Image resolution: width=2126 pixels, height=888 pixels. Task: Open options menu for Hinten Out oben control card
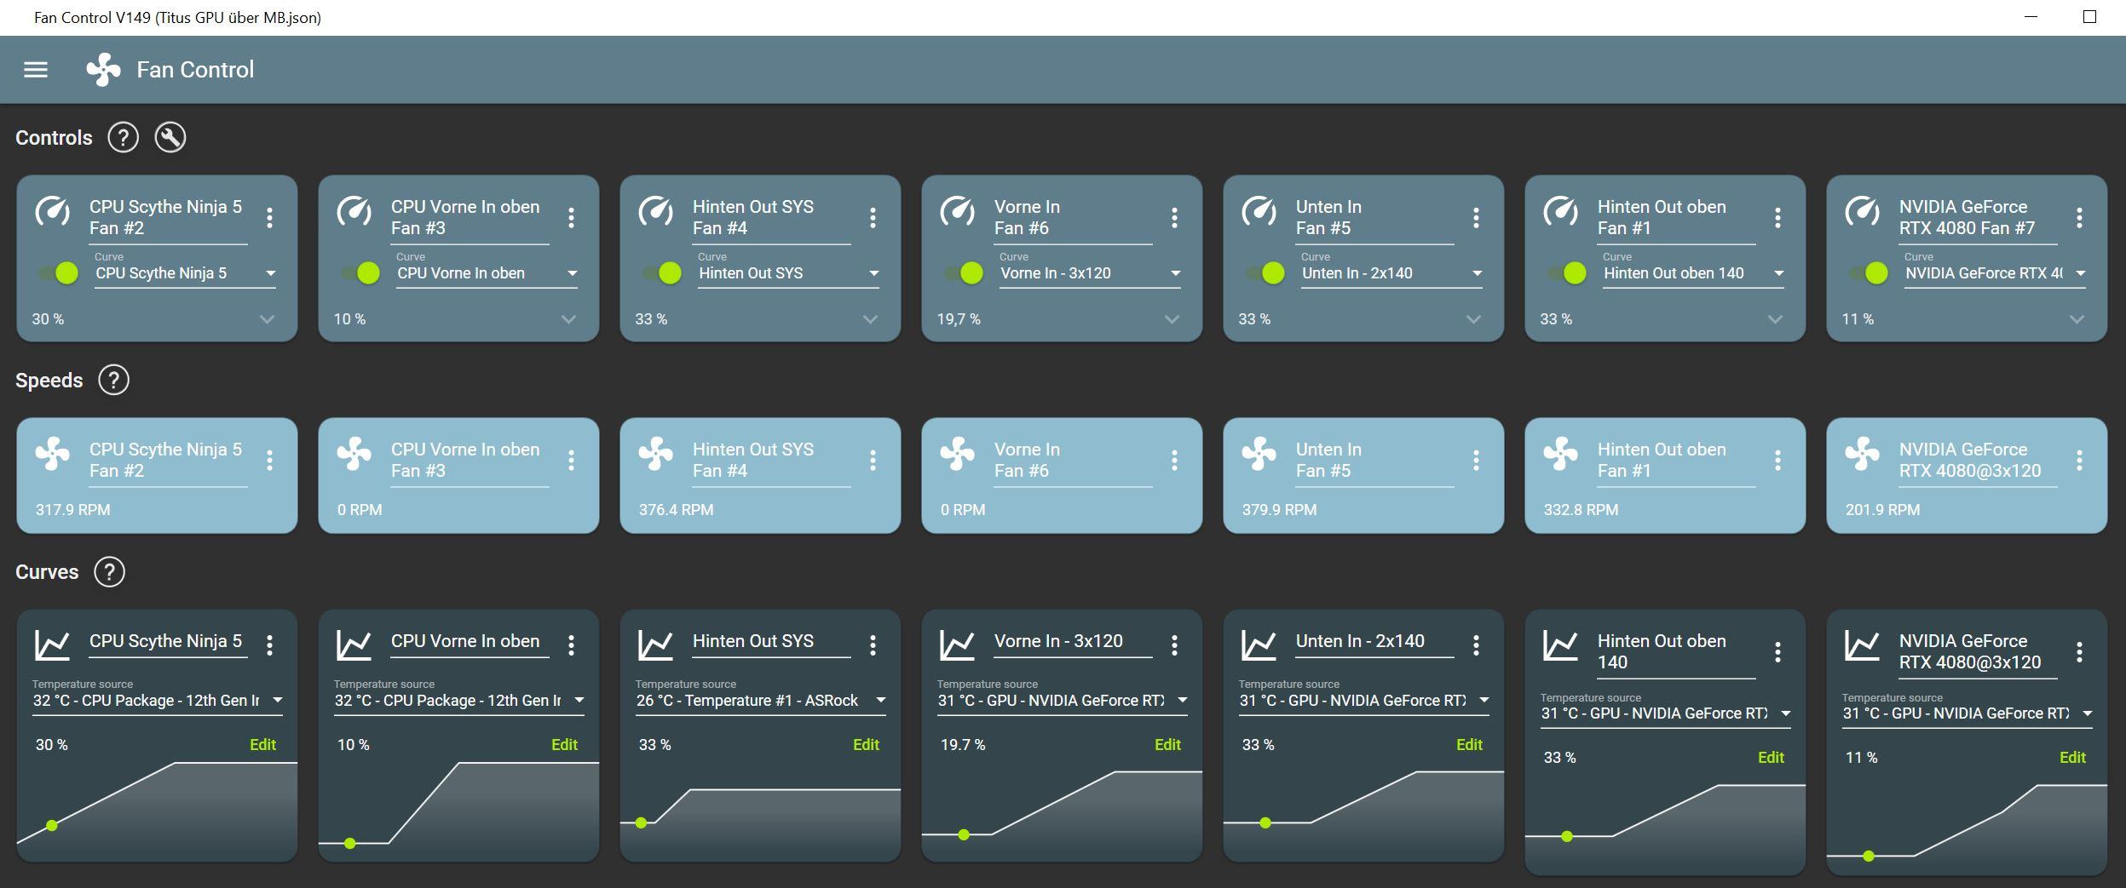coord(1778,218)
